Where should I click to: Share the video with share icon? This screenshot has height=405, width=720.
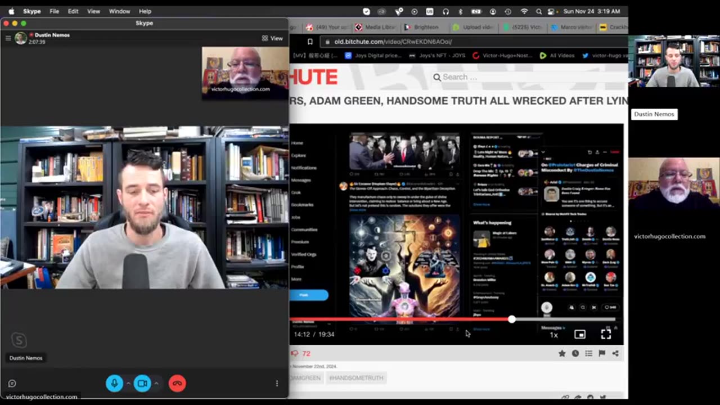pos(615,353)
